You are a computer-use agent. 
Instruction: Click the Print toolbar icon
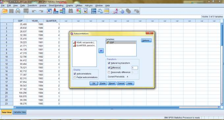18,11
